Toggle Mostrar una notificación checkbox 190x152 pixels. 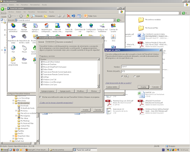point(40,97)
